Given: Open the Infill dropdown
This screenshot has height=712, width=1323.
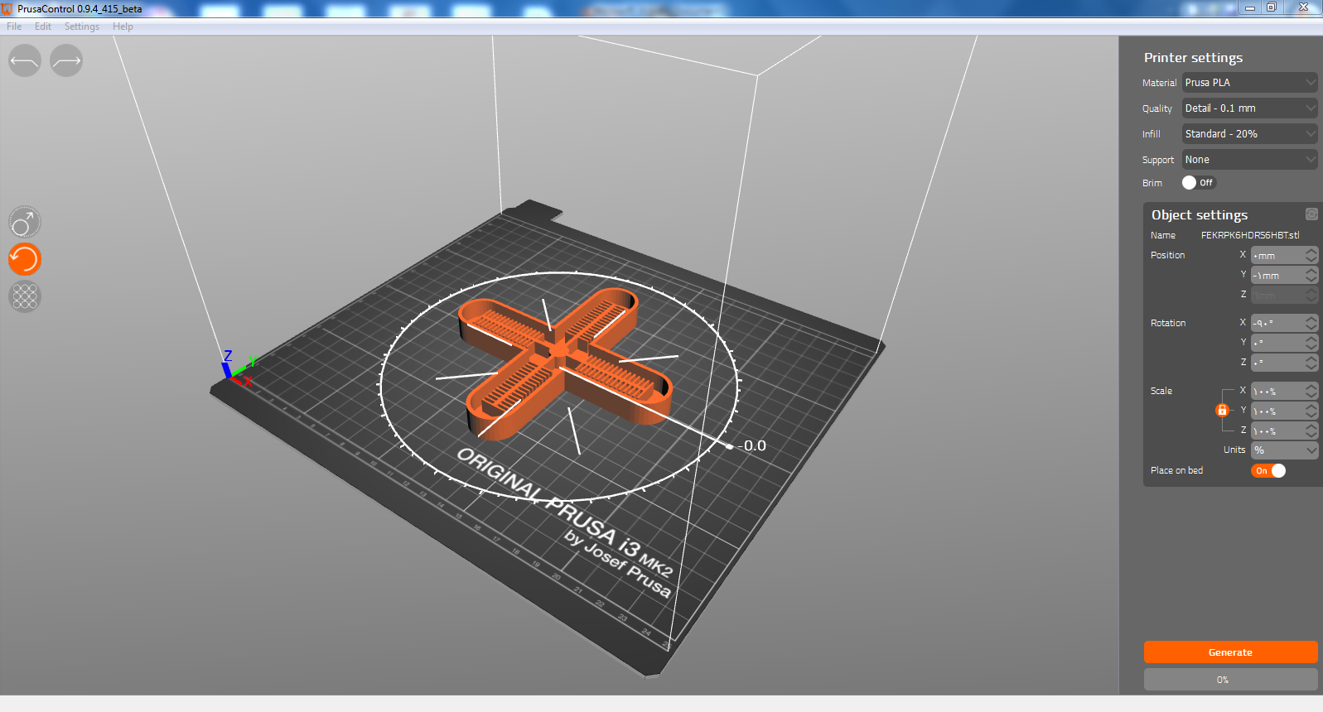Looking at the screenshot, I should click(1249, 134).
